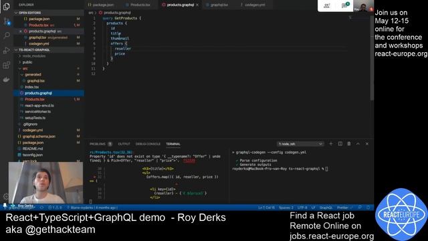This screenshot has height=241, width=428.
Task: Open the Manage gear icon in activity bar
Action: click(6, 196)
